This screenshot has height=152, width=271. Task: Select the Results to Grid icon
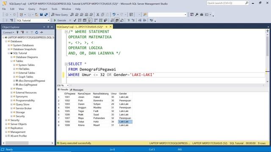tap(117, 20)
